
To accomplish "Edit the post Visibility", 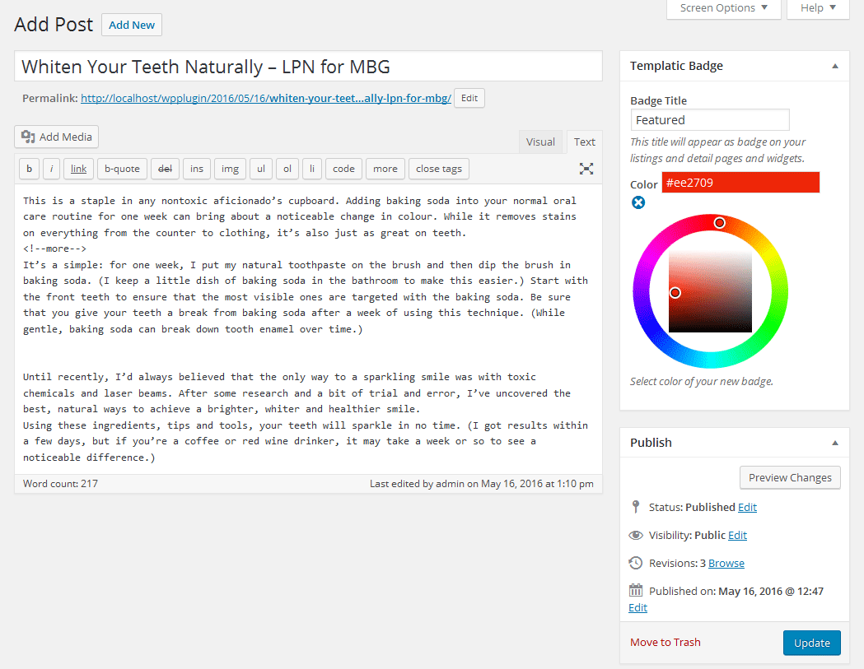I will pos(737,535).
